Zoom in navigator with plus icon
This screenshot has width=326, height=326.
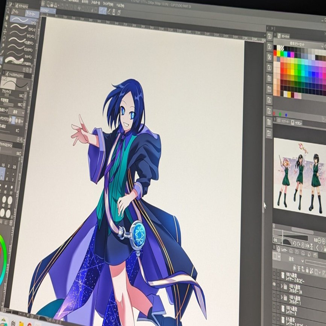click(323, 242)
